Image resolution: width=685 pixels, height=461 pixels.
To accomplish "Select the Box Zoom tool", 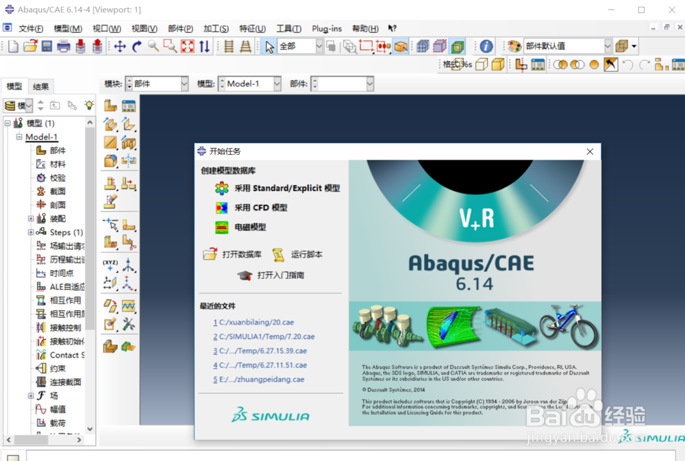I will pos(170,46).
